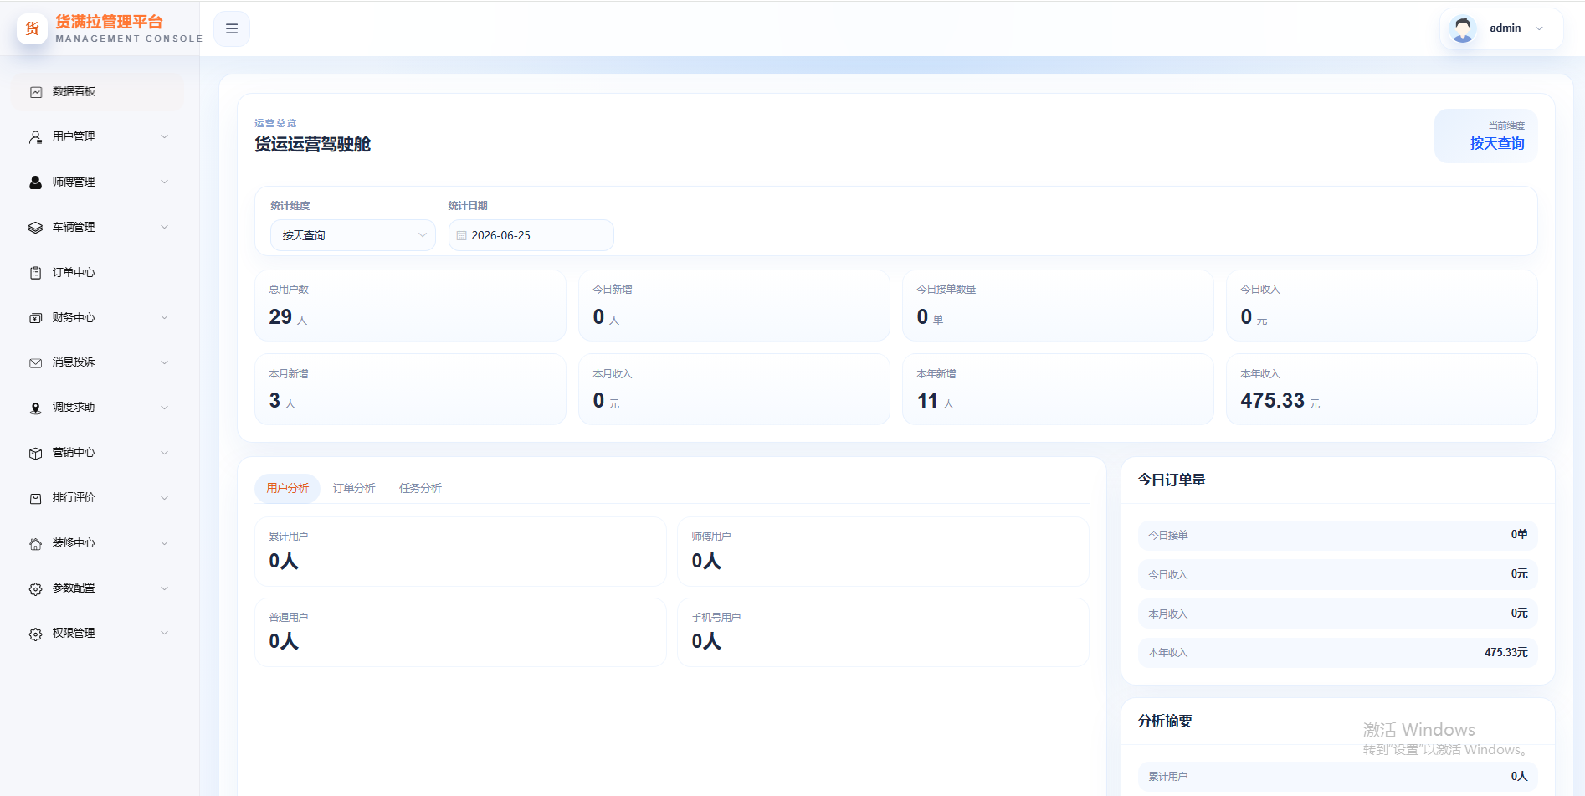Expand the 财务中心 submenu chevron
Screen dimensions: 1585x796
[x=165, y=317]
